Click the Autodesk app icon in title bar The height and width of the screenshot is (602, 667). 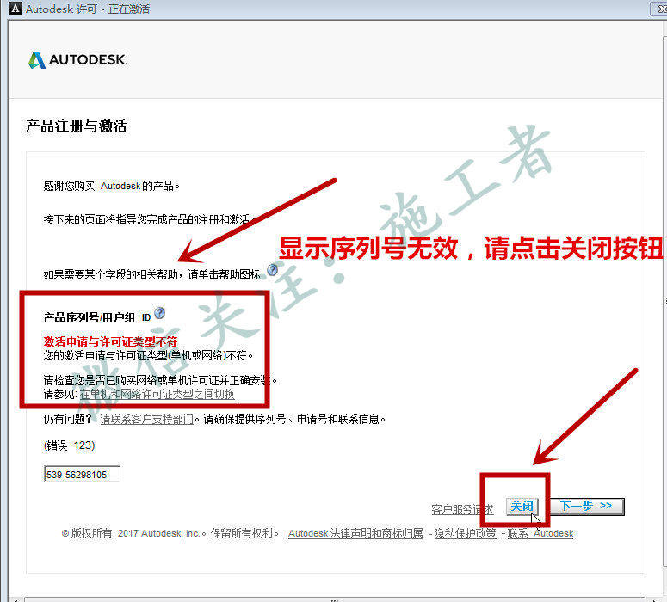[x=15, y=8]
